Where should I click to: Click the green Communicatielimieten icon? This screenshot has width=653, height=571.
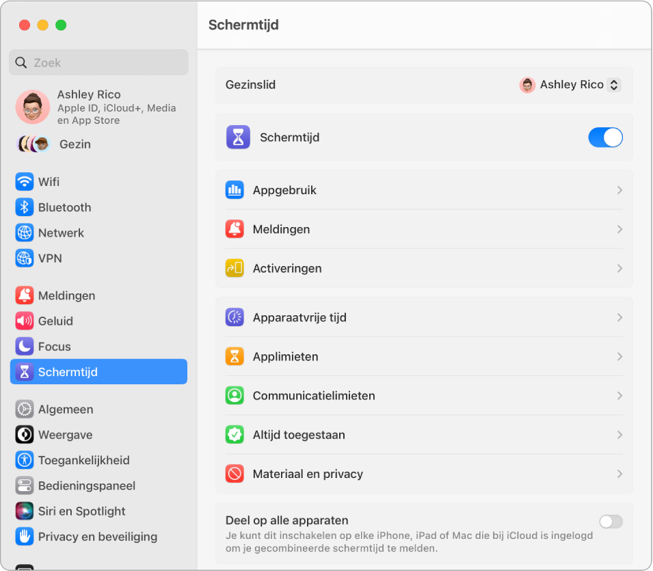[235, 395]
